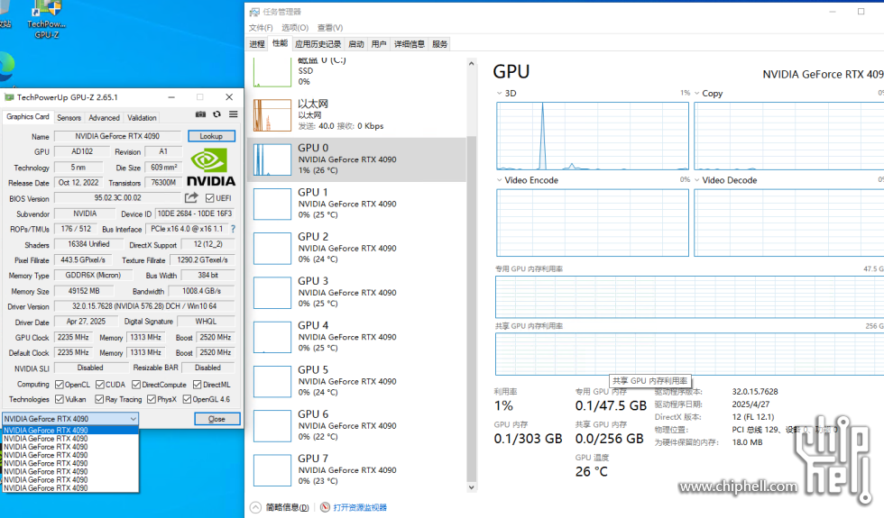Select the SSD disk performance entry

357,73
